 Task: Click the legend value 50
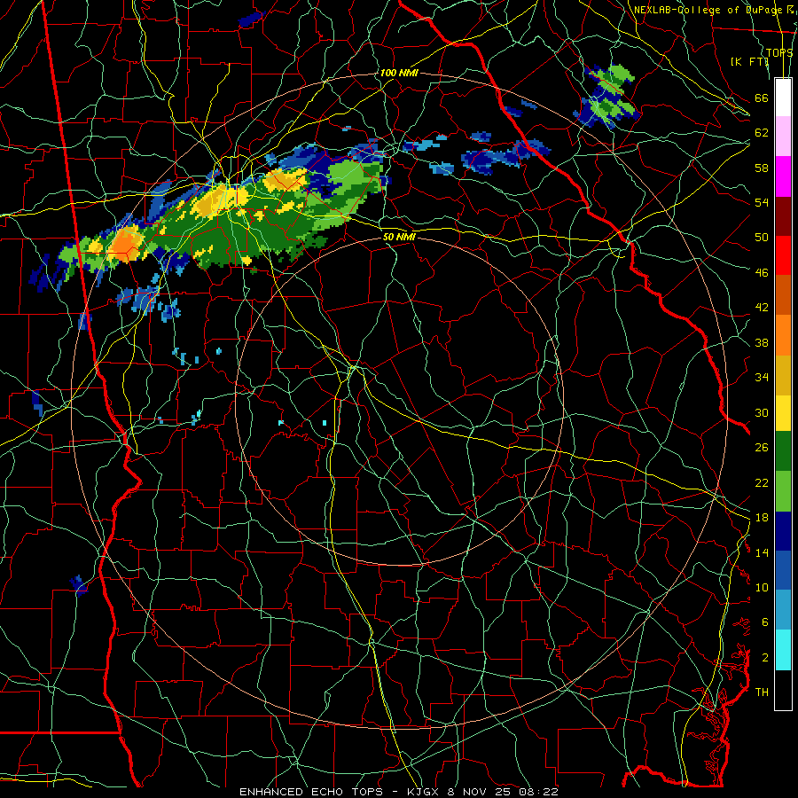click(x=762, y=237)
